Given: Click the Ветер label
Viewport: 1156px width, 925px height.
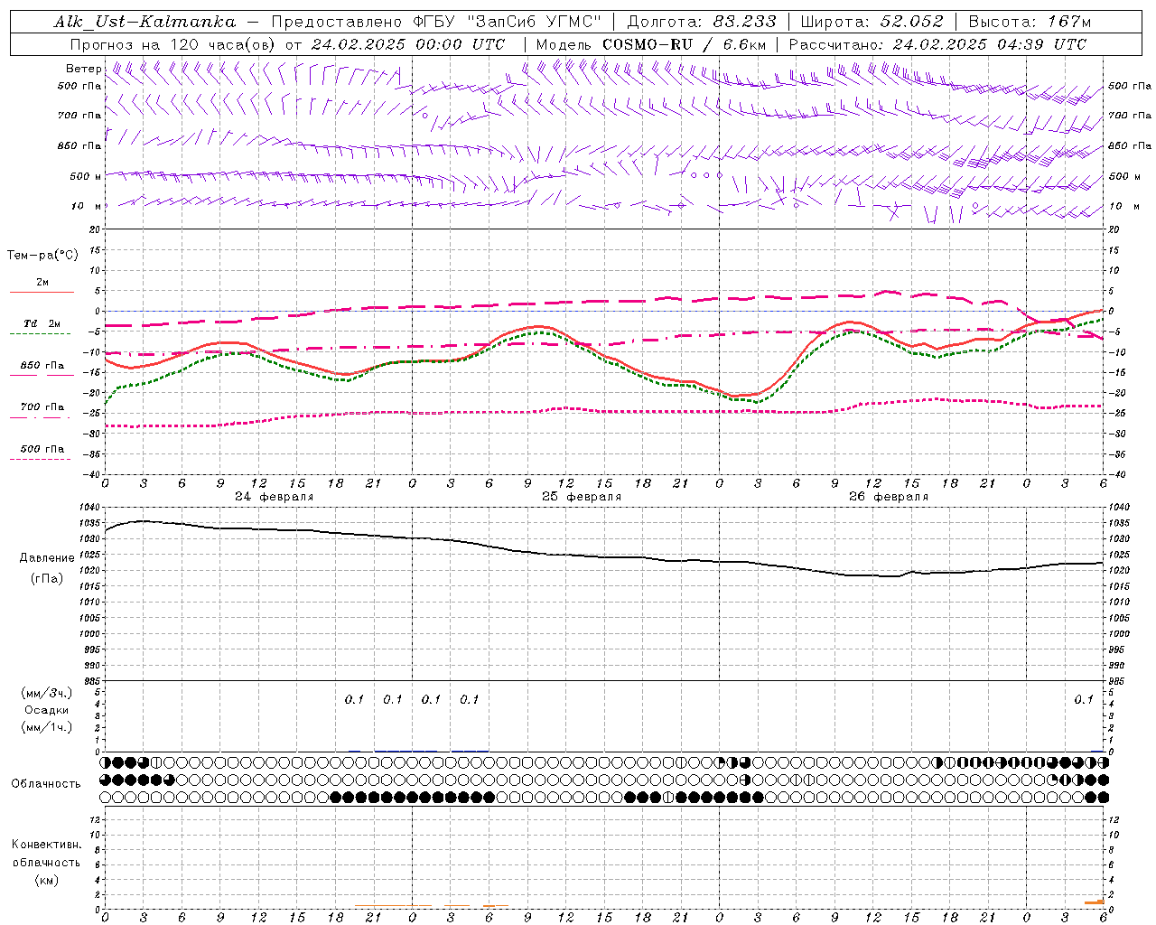Looking at the screenshot, I should point(83,69).
